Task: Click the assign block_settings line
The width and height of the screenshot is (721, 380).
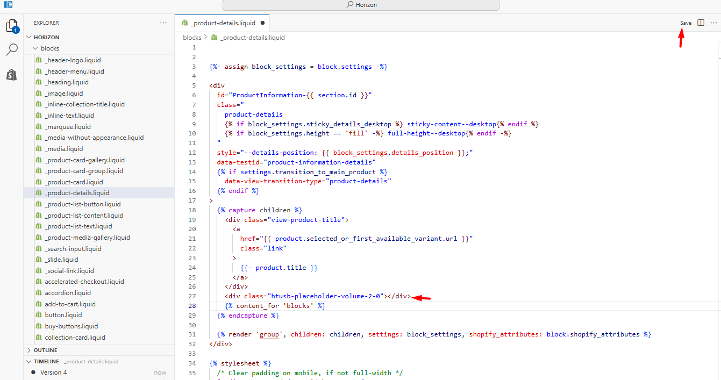Action: click(298, 67)
